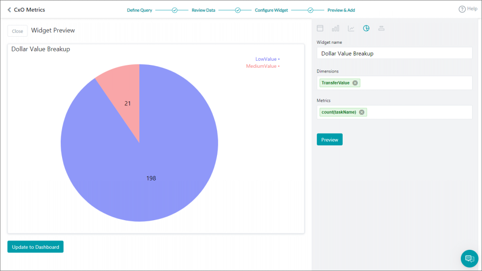Viewport: 482px width, 271px height.
Task: Remove the count(taskName) metric tag
Action: pos(361,112)
